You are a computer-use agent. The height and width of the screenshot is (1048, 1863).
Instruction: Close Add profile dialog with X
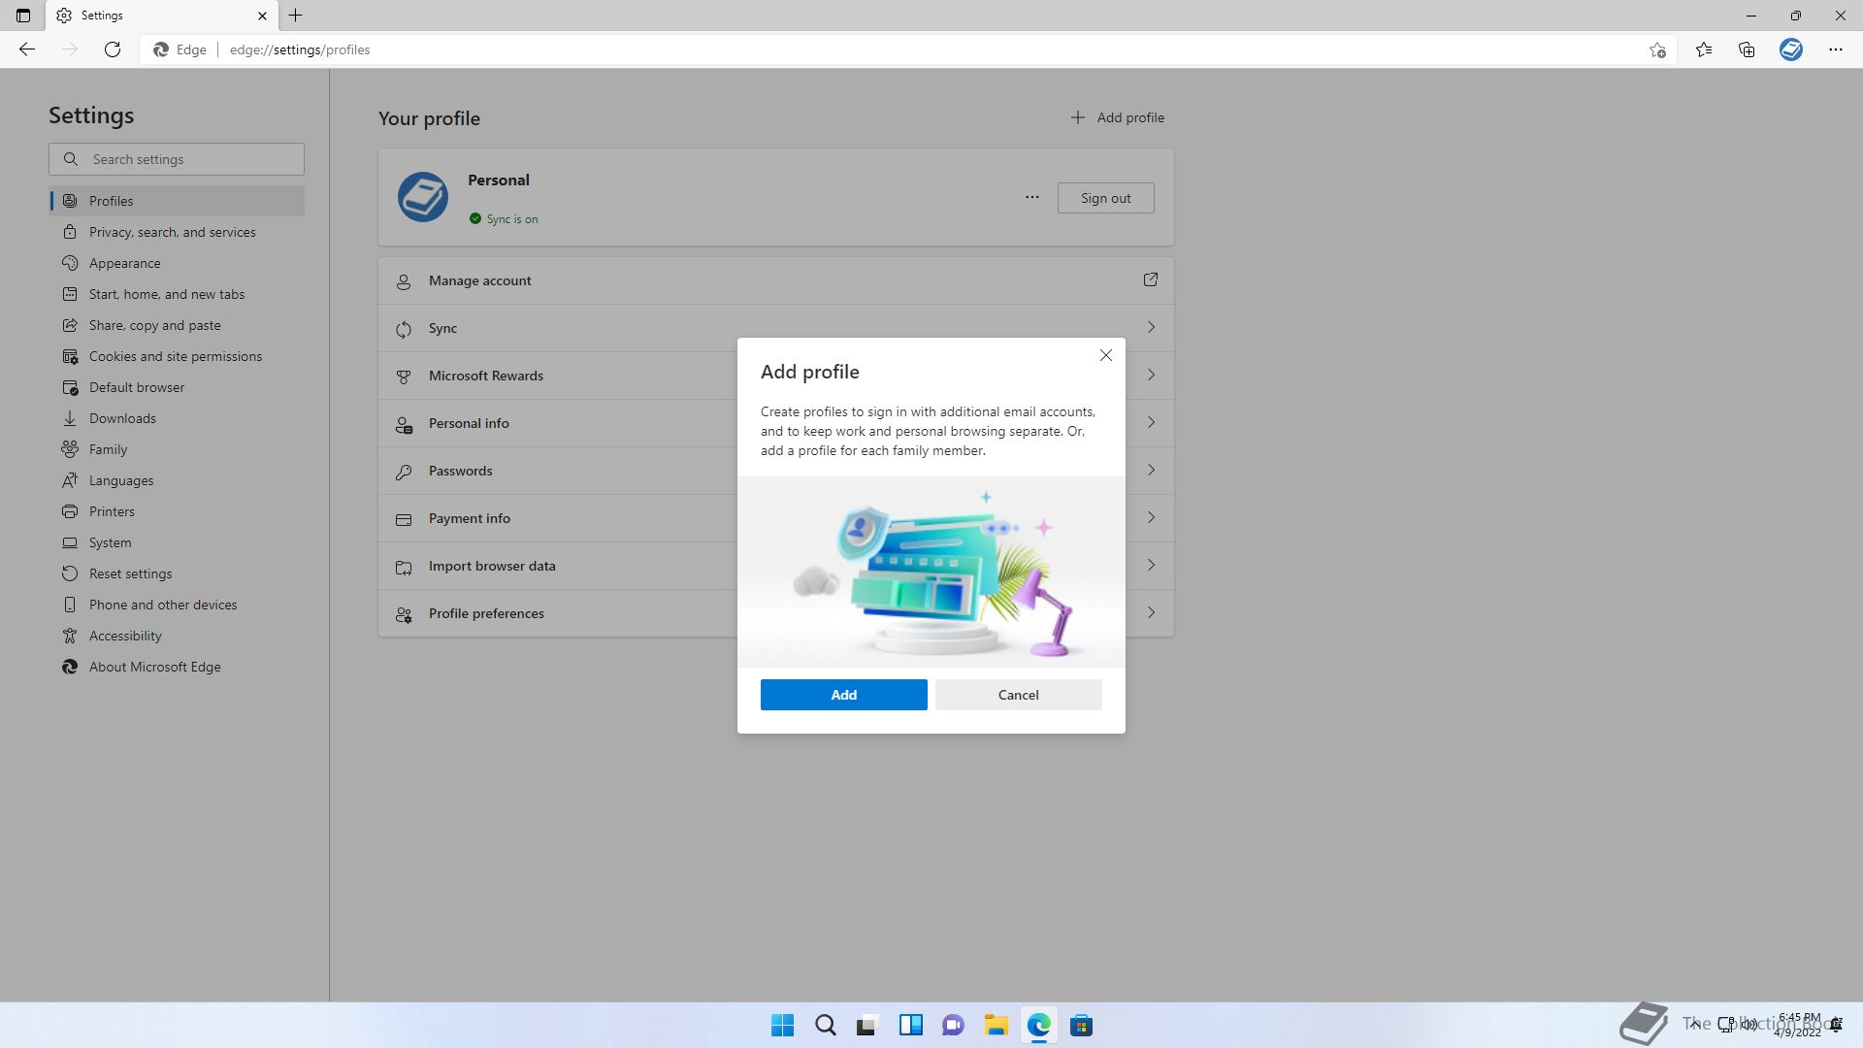(1105, 355)
